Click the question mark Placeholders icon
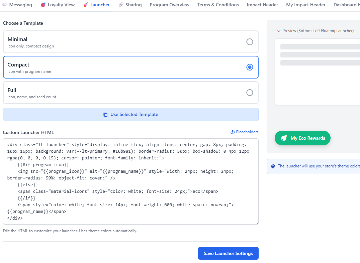 [x=233, y=132]
